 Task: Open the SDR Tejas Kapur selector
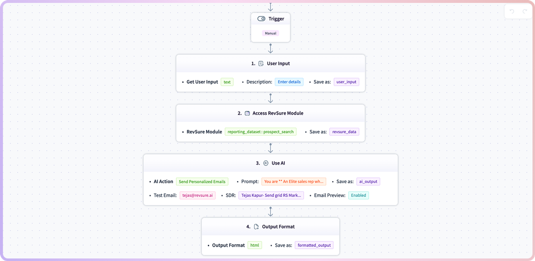pos(271,195)
